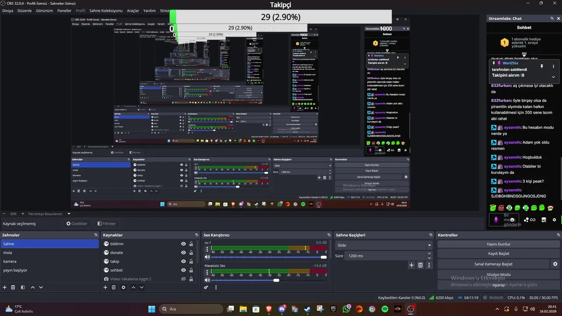Toggle visibility of donate source
Image resolution: width=562 pixels, height=316 pixels.
(x=184, y=253)
